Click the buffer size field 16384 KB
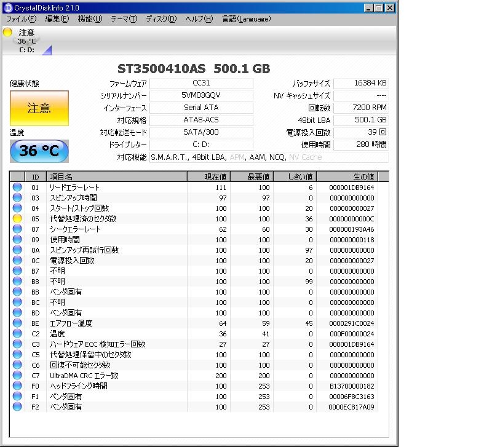 [x=361, y=83]
